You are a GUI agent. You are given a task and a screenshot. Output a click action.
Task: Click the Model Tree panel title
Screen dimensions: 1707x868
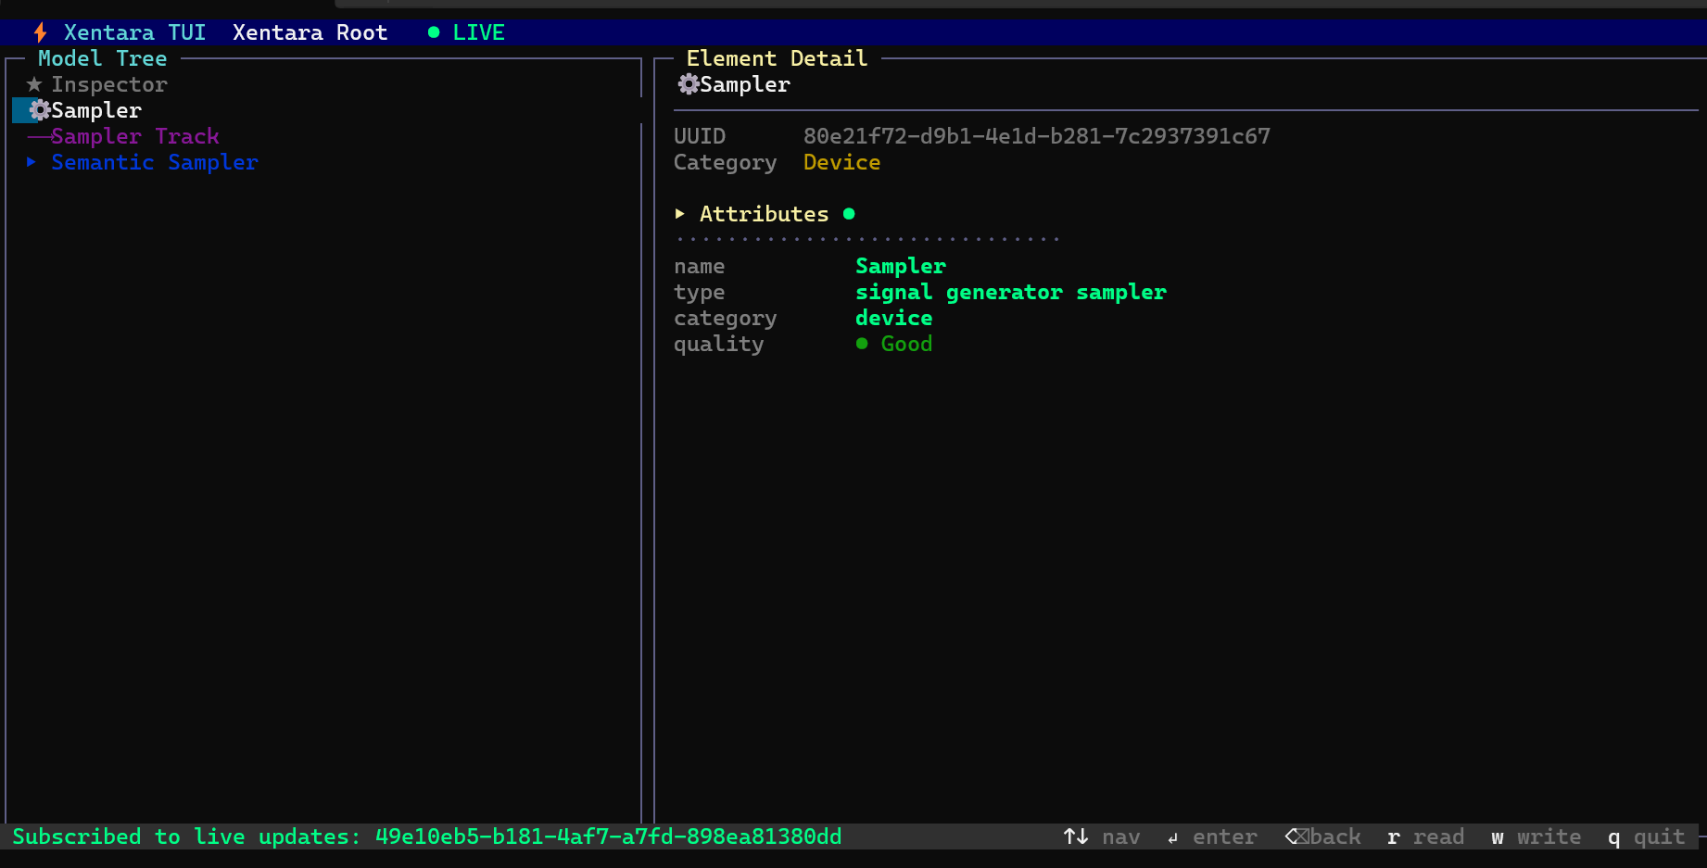point(103,58)
